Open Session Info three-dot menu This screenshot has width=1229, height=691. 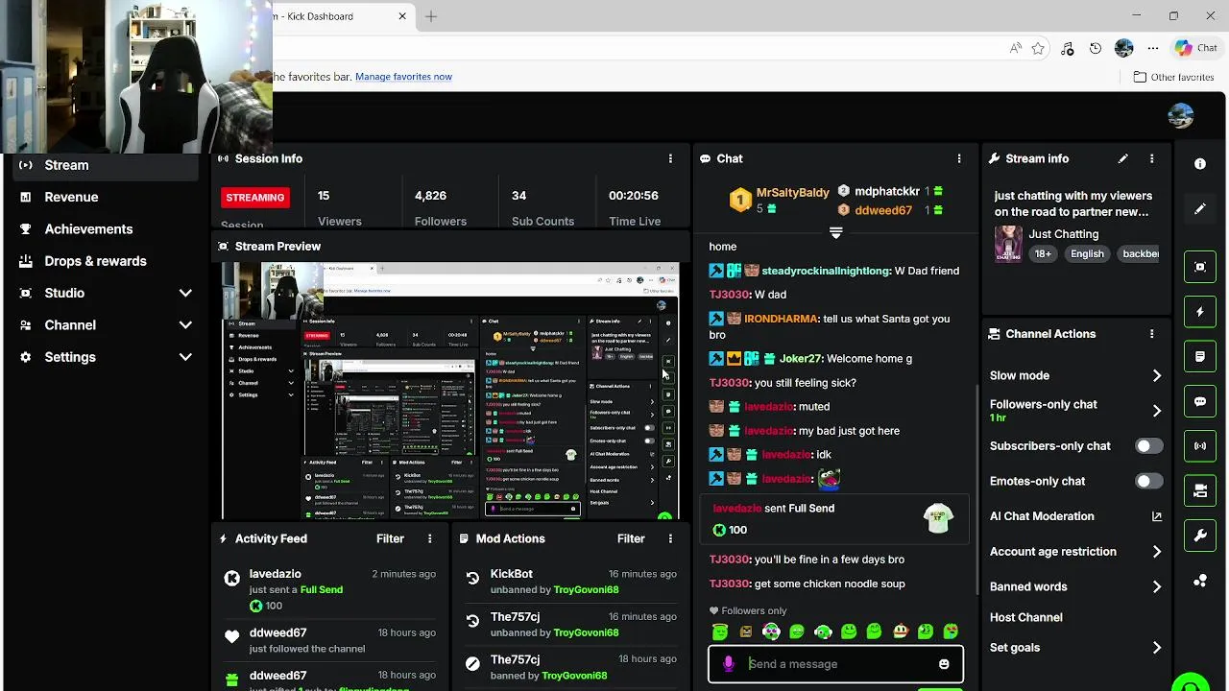tap(670, 158)
